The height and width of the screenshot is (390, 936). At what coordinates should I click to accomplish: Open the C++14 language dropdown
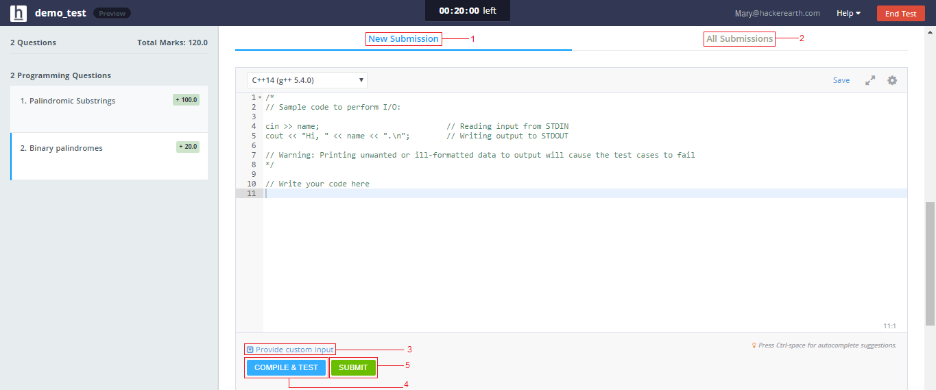pos(307,80)
